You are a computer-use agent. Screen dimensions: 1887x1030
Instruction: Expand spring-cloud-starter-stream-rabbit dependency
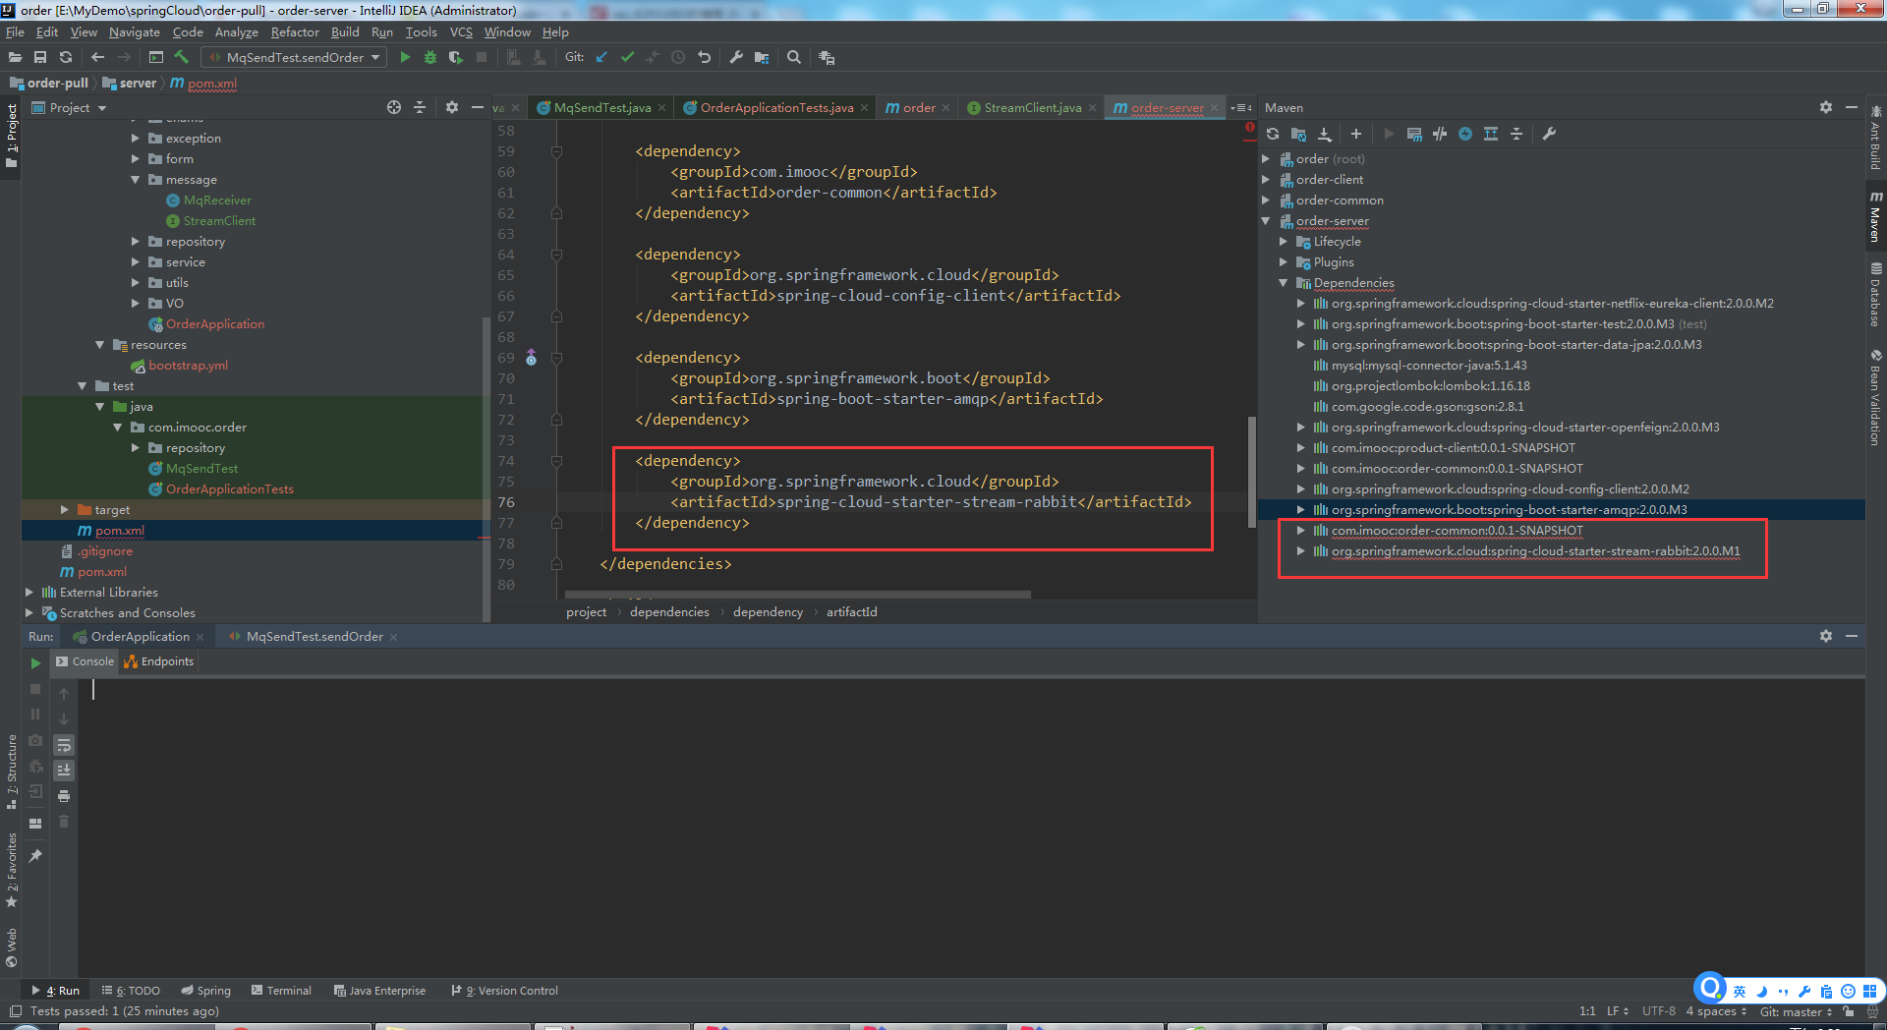1301,551
